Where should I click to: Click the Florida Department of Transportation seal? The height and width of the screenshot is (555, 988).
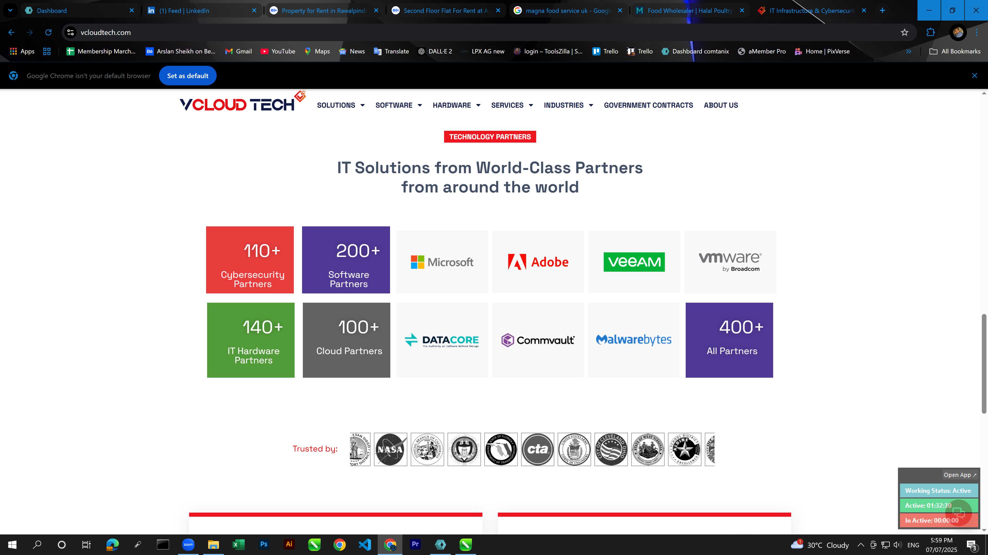(x=500, y=449)
